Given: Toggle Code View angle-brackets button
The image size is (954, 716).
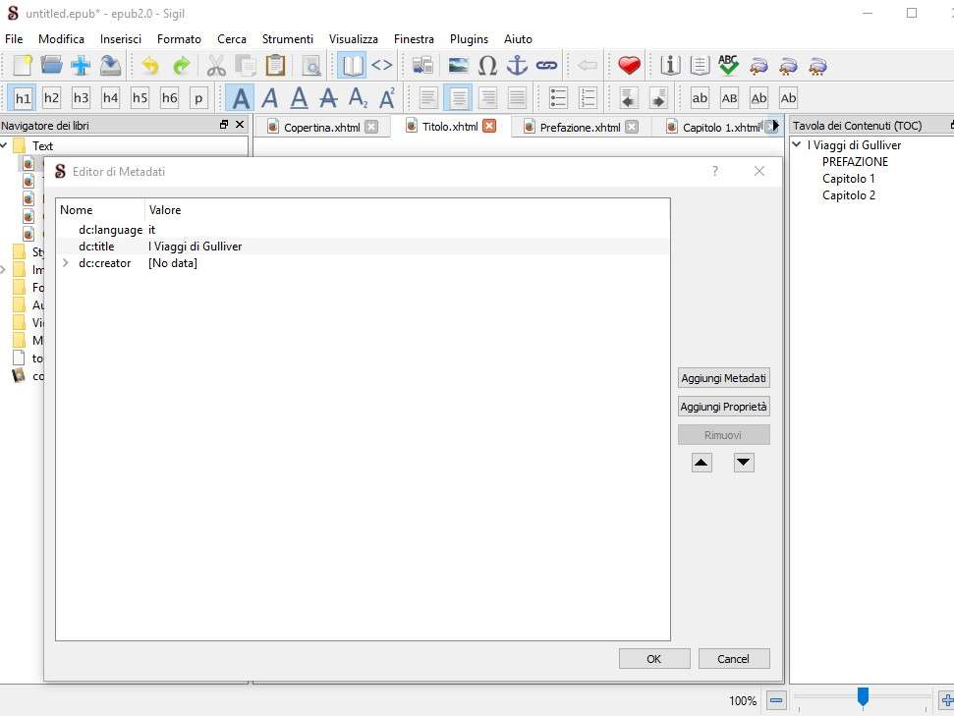Looking at the screenshot, I should tap(381, 66).
